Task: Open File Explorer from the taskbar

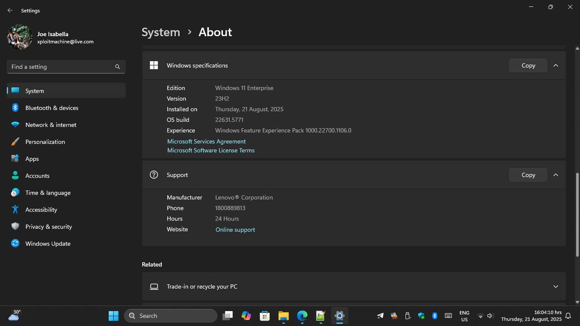Action: pyautogui.click(x=284, y=316)
